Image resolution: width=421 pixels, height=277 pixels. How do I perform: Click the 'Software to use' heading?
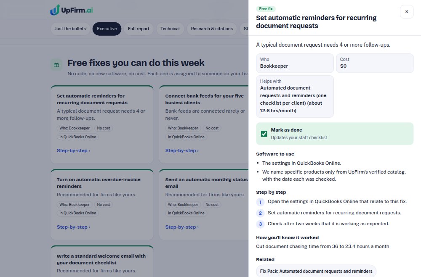coord(275,154)
